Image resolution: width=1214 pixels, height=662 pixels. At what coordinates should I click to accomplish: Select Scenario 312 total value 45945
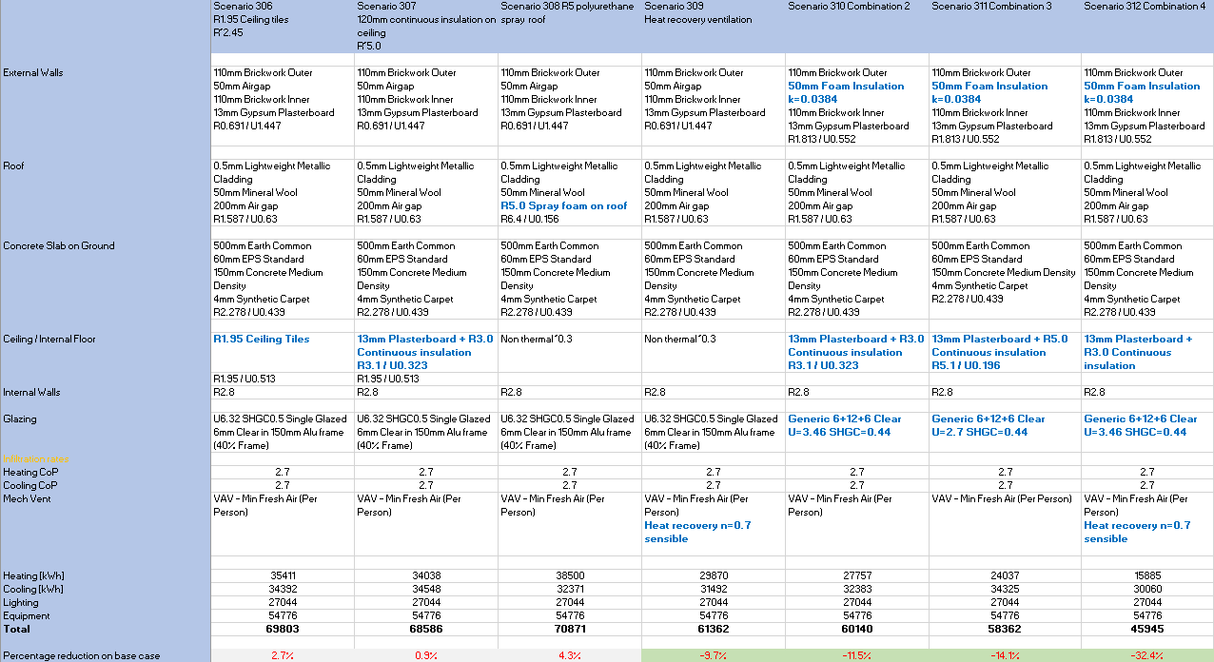pyautogui.click(x=1146, y=629)
